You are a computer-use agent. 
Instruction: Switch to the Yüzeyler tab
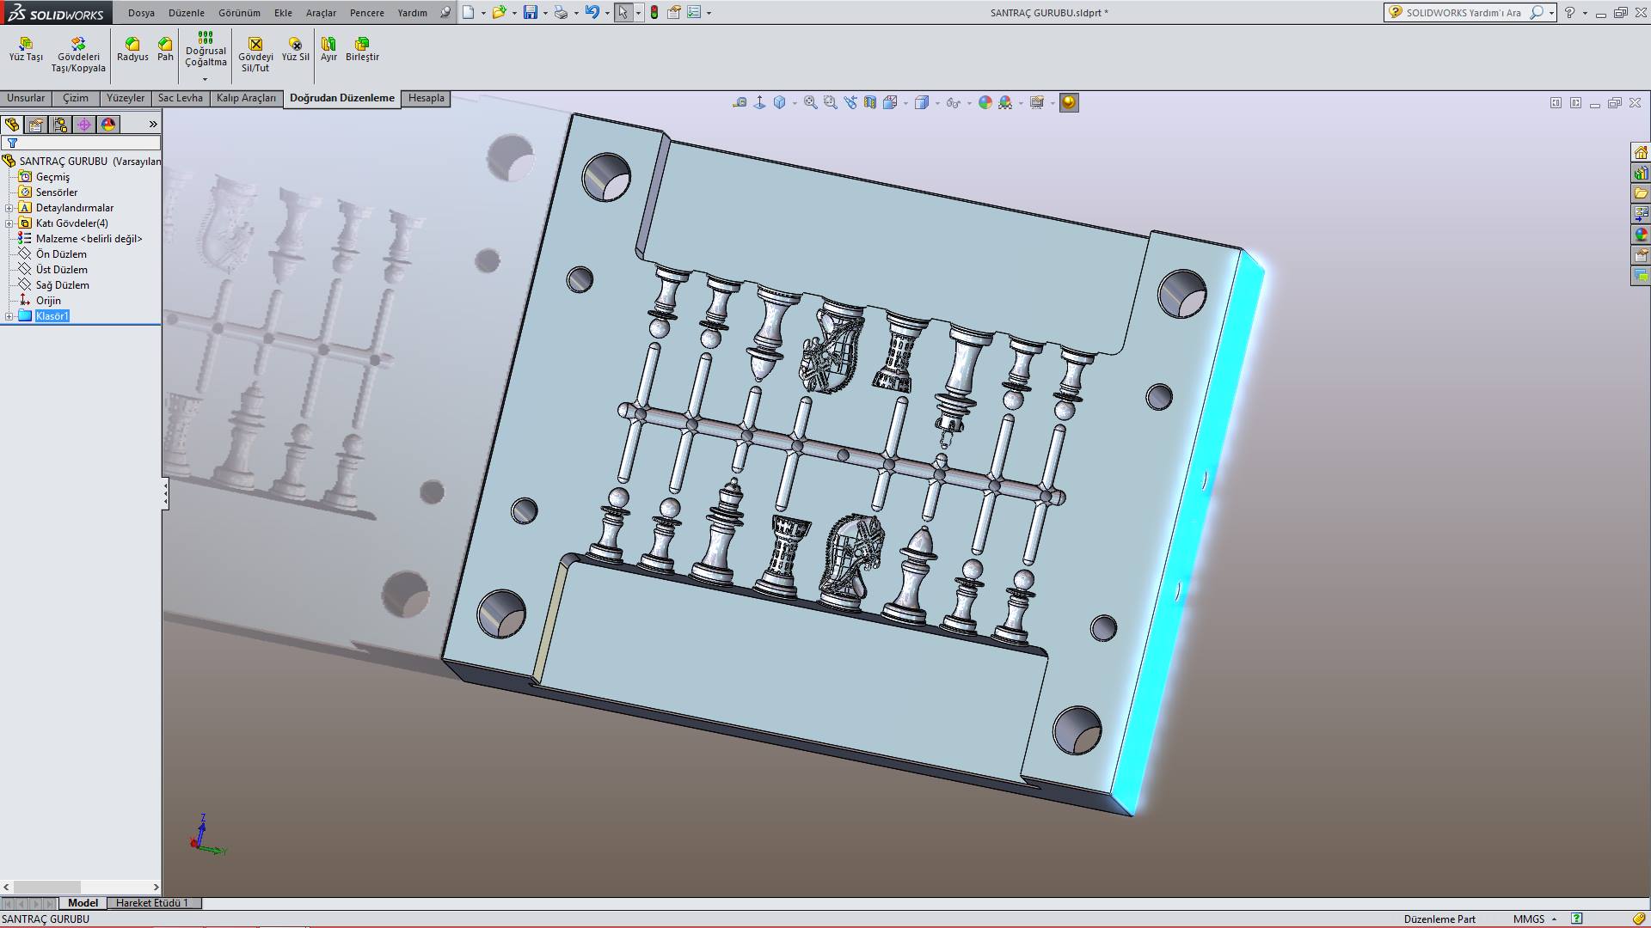tap(126, 98)
